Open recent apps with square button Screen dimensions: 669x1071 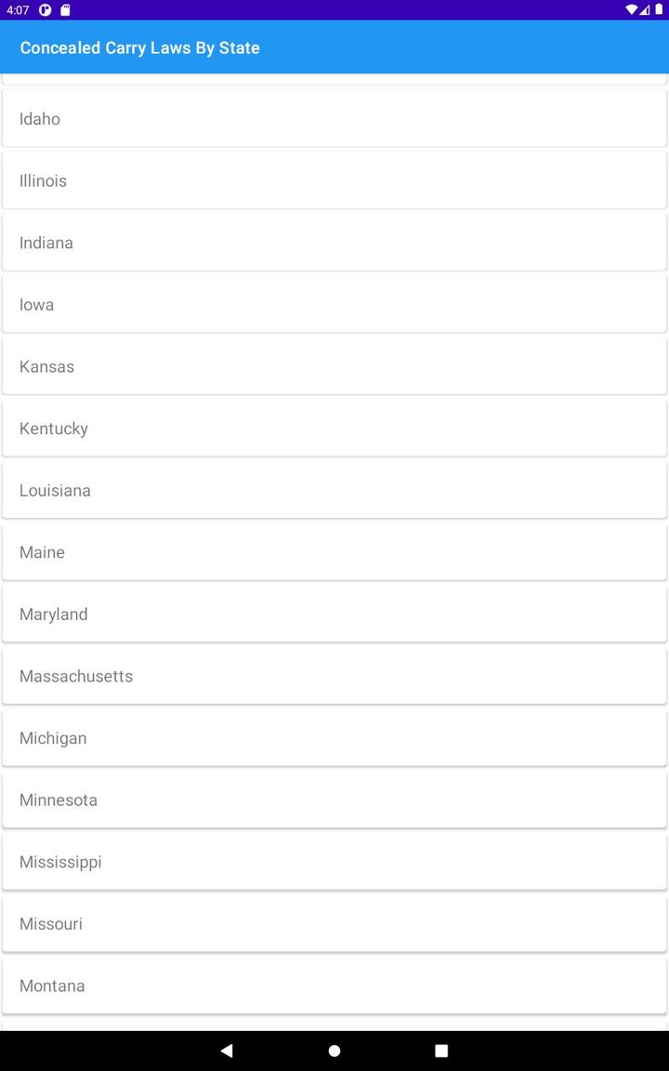click(441, 1051)
